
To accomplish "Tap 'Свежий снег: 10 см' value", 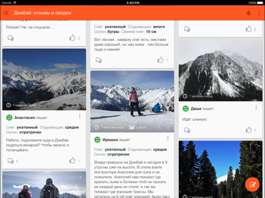I will tap(151, 32).
